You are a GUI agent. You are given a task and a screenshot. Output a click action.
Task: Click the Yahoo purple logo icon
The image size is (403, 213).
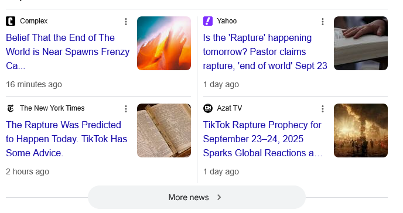(208, 21)
